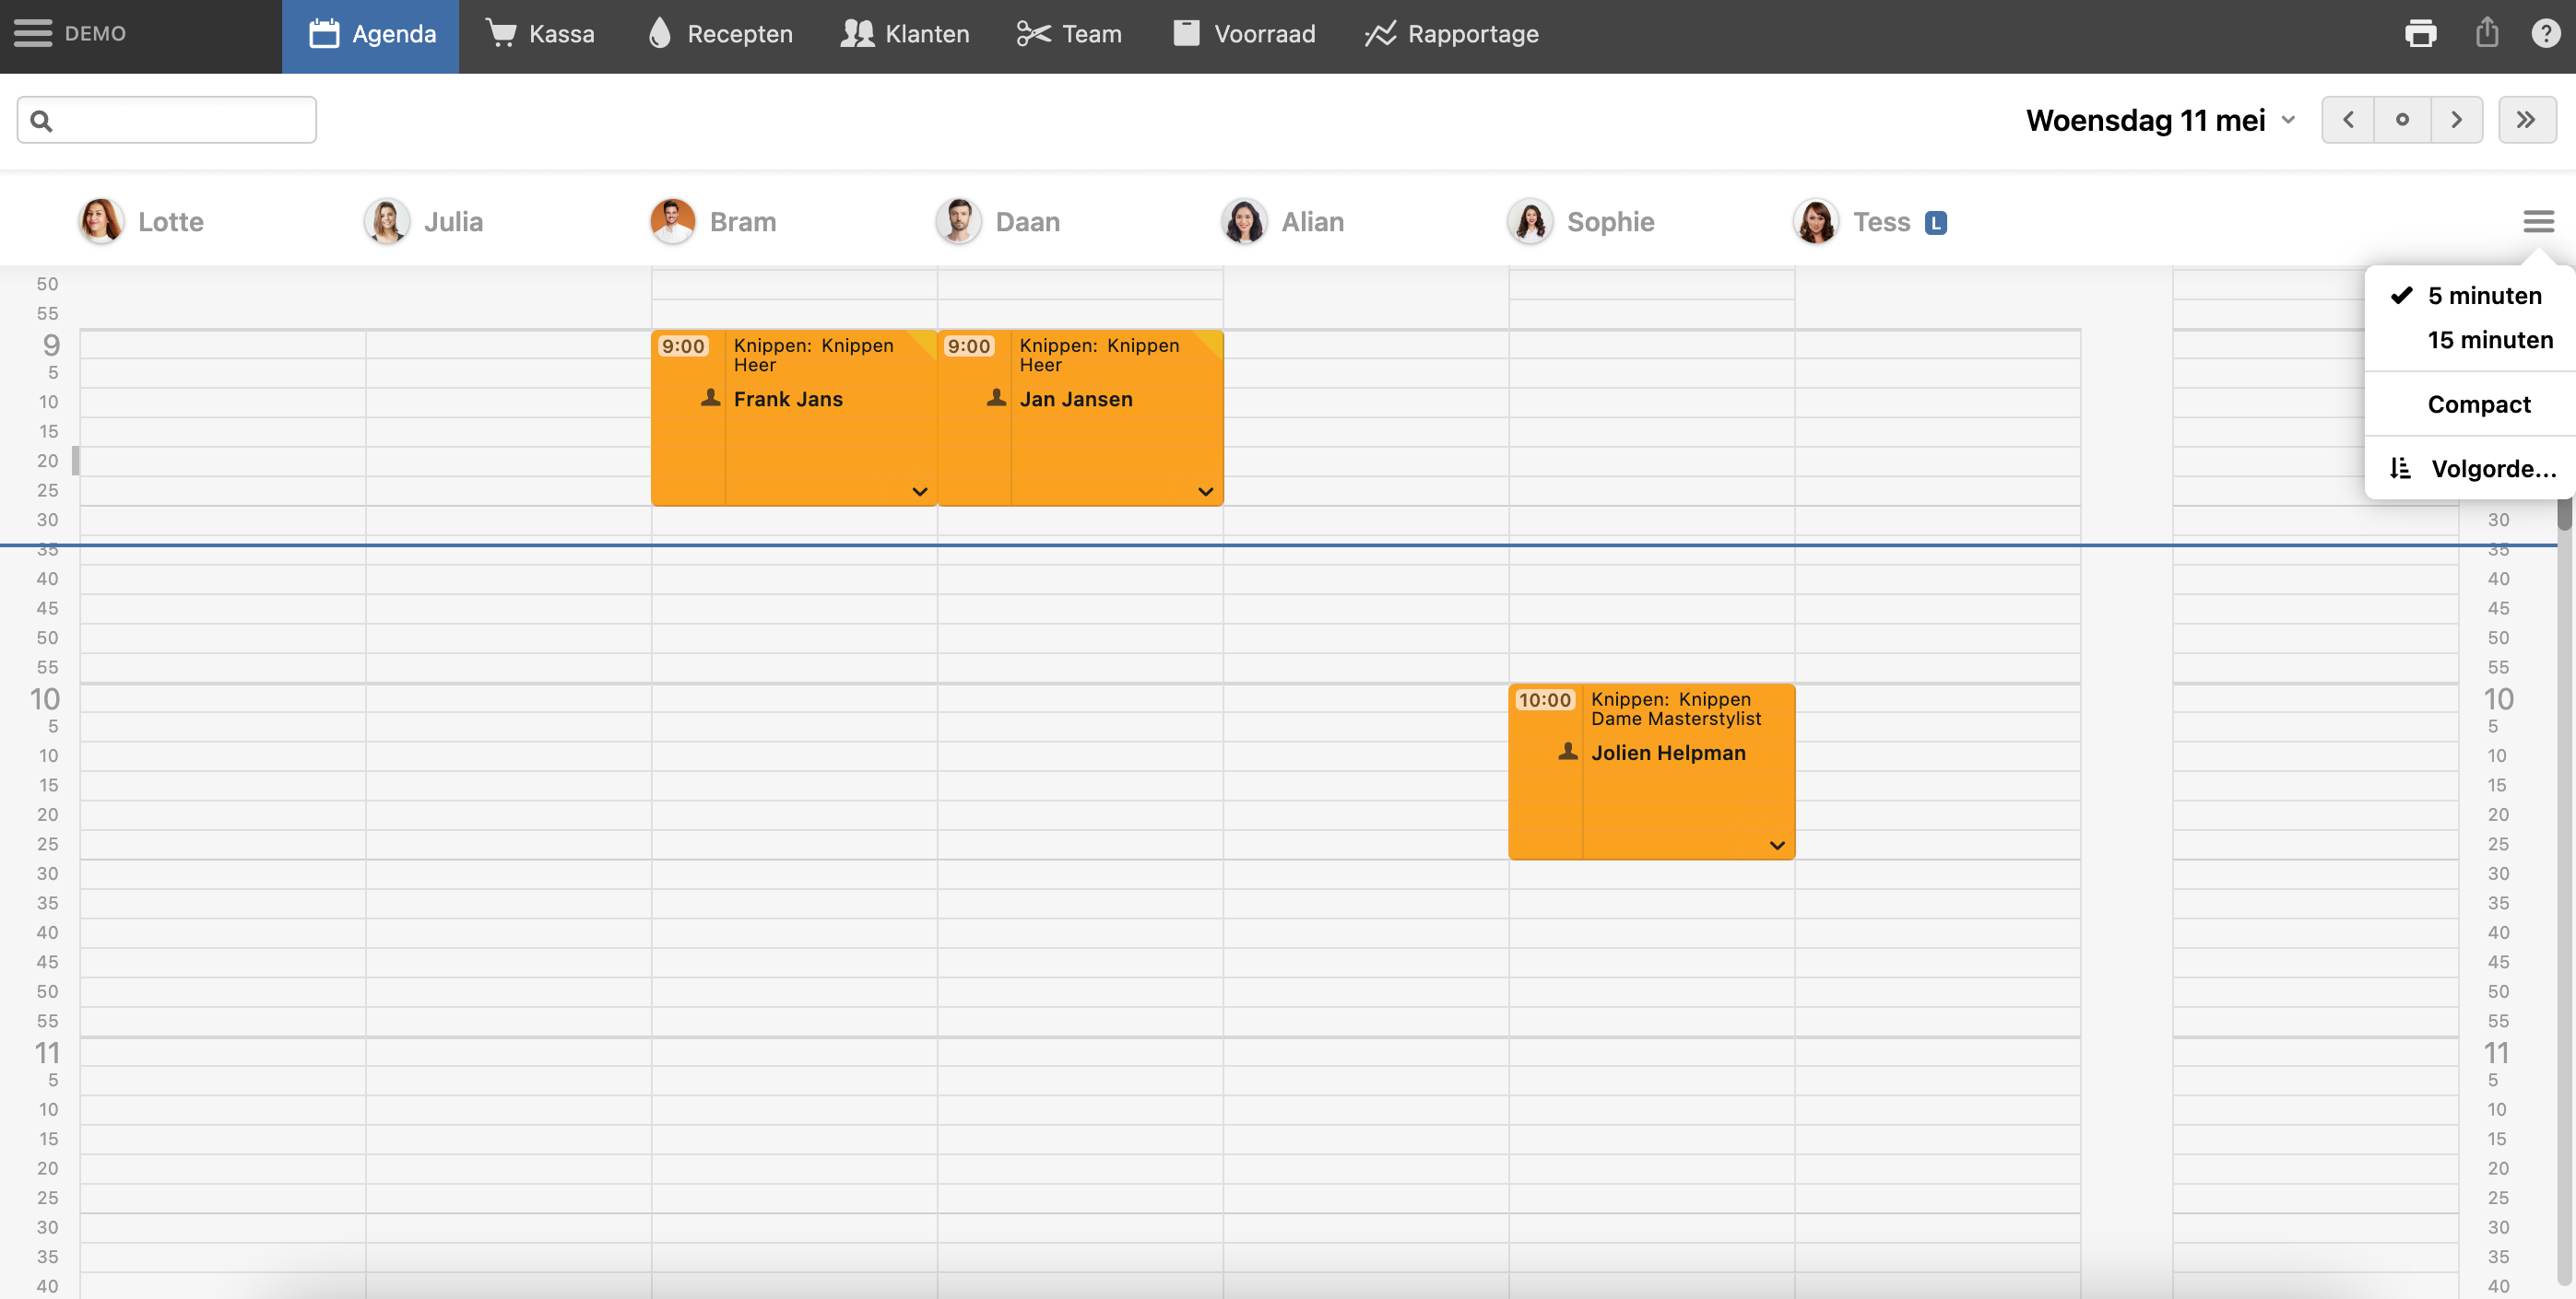Toggle Compact view option
The width and height of the screenshot is (2576, 1299).
coord(2478,404)
